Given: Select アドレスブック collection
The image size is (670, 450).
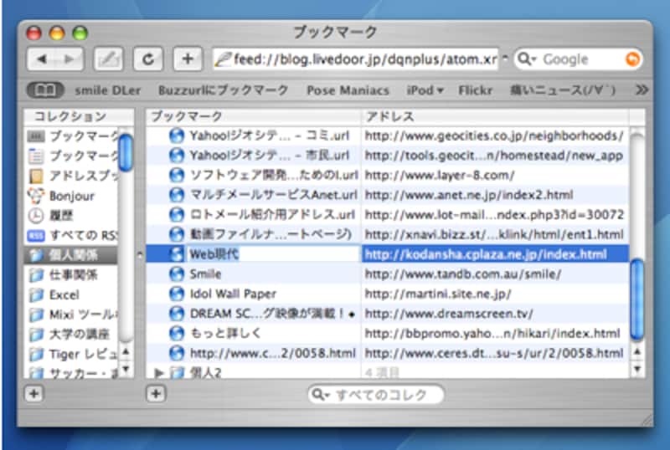Looking at the screenshot, I should click(71, 176).
